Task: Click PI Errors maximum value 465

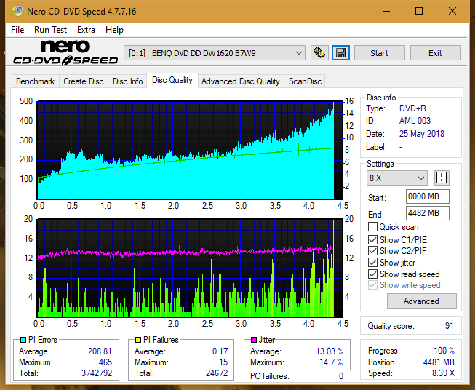Action: click(105, 362)
